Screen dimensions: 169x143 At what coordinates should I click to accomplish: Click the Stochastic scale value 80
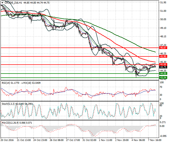(x=161, y=105)
